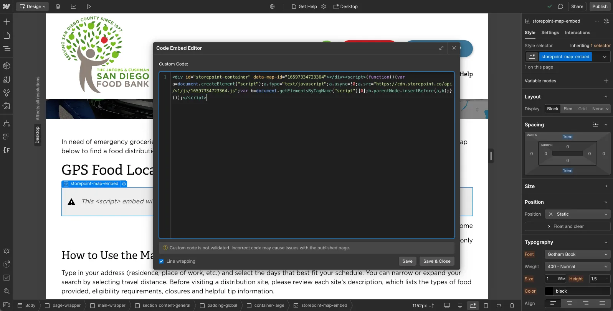Click the Webflow logo menu
Screen dimensions: 613x311
point(7,7)
